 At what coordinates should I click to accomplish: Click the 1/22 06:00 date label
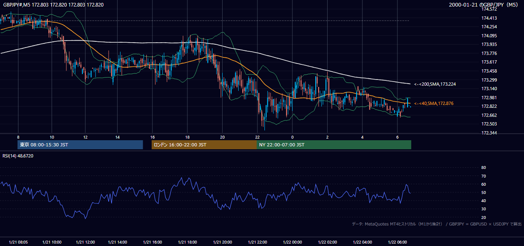click(397, 242)
